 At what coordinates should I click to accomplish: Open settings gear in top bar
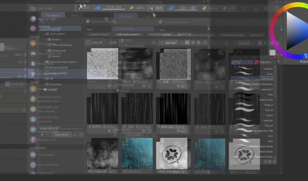pyautogui.click(x=266, y=8)
